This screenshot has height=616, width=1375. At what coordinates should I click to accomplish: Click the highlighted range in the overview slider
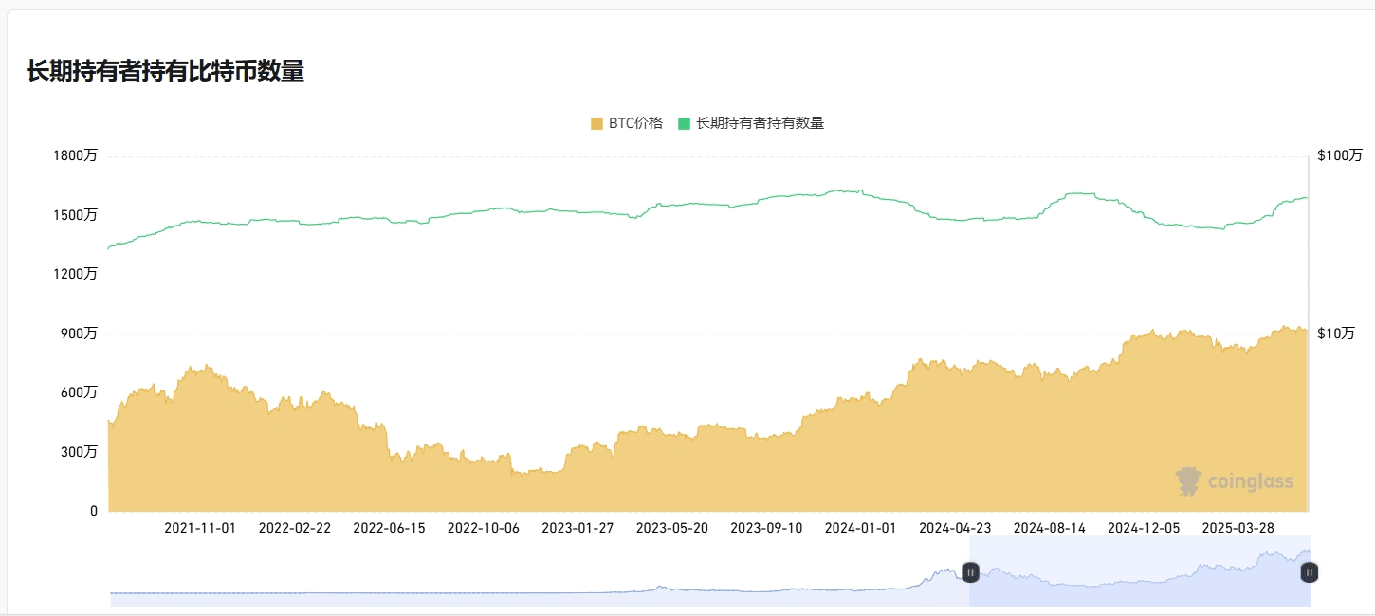pos(1140,571)
